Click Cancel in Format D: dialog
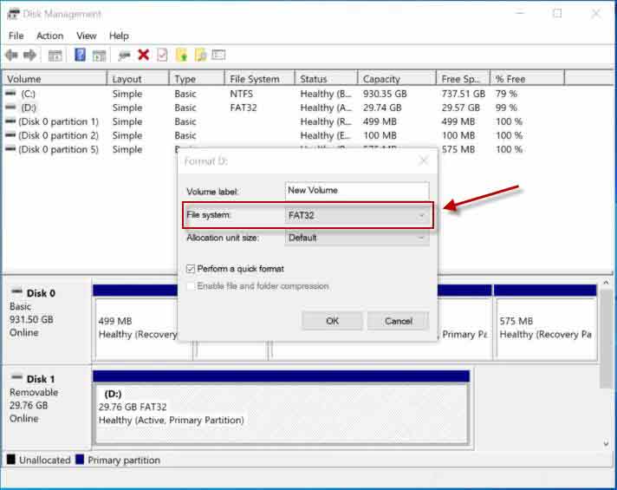 [x=399, y=321]
